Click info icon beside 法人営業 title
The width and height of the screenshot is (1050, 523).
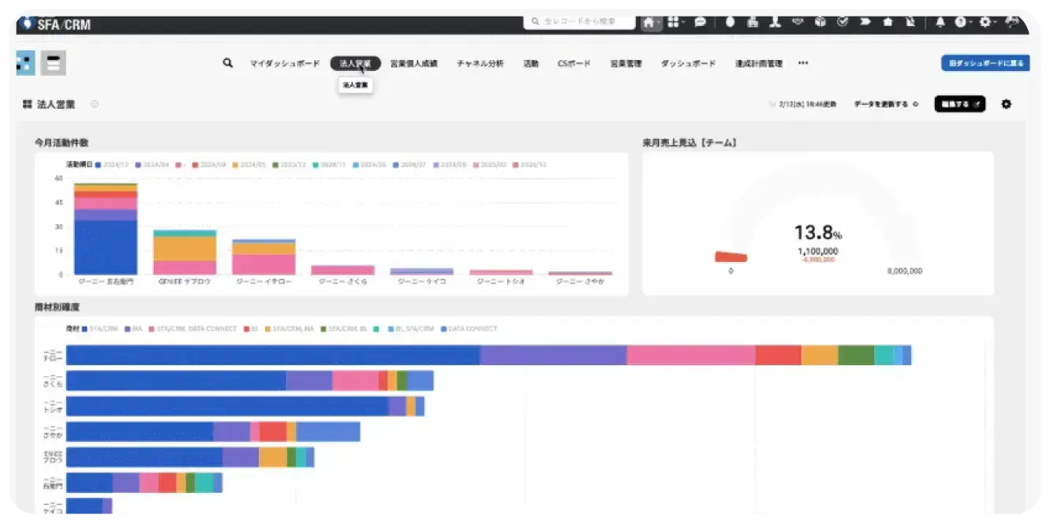point(95,104)
